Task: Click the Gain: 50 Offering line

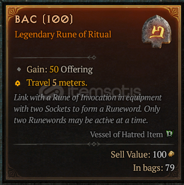Action: tap(60, 70)
